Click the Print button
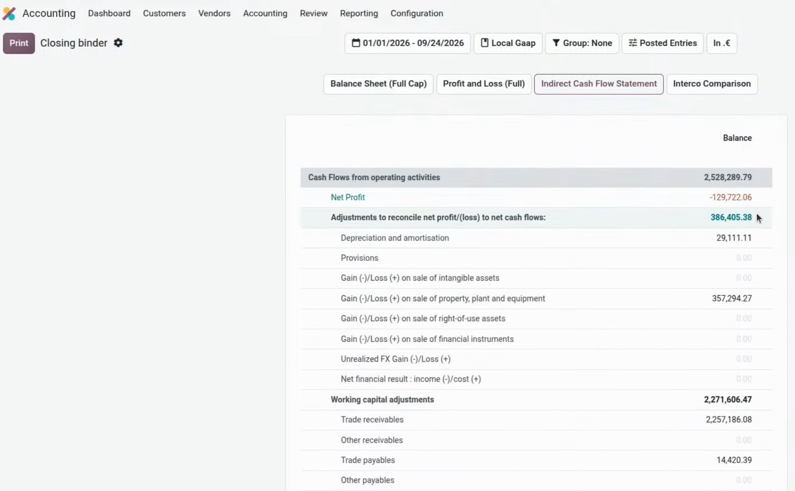Screen dimensions: 795x491 tap(19, 43)
